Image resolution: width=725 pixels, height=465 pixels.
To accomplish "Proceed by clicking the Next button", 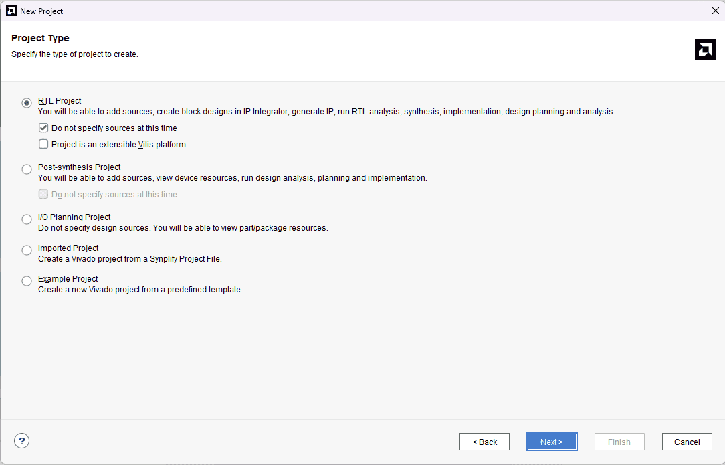I will click(x=552, y=442).
